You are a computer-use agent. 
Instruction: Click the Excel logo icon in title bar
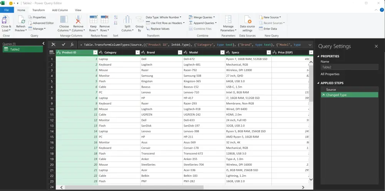(x=3, y=3)
